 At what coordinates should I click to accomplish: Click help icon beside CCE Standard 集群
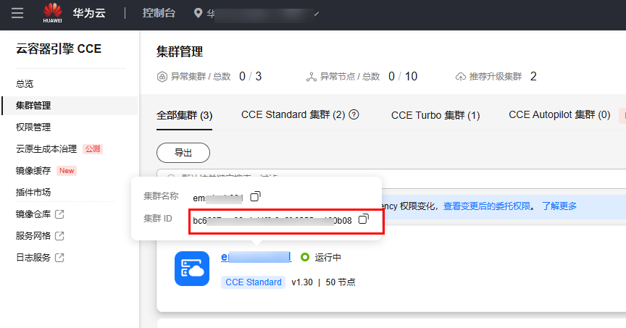tap(354, 115)
